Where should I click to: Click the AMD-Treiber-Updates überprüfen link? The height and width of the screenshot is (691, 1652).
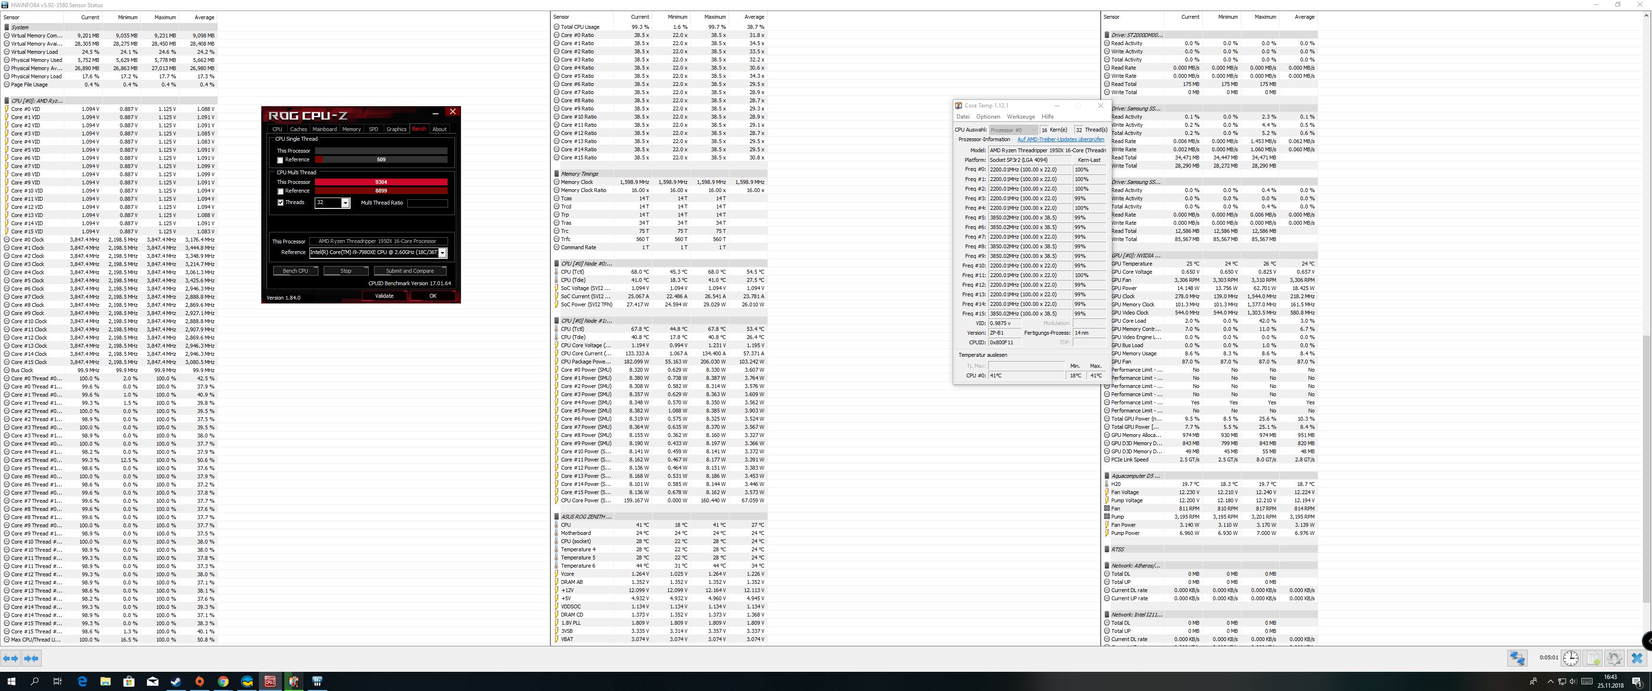[1060, 139]
